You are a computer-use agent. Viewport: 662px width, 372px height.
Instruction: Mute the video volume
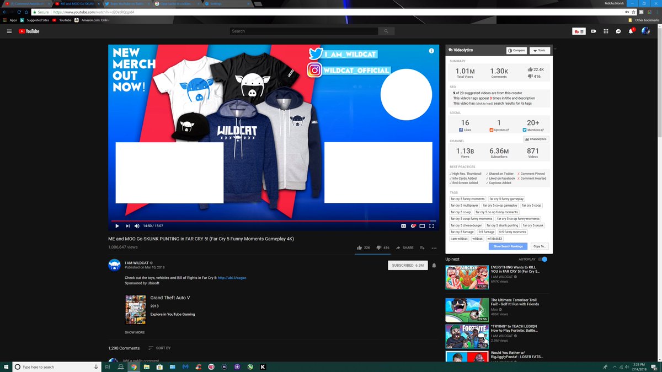pos(137,225)
